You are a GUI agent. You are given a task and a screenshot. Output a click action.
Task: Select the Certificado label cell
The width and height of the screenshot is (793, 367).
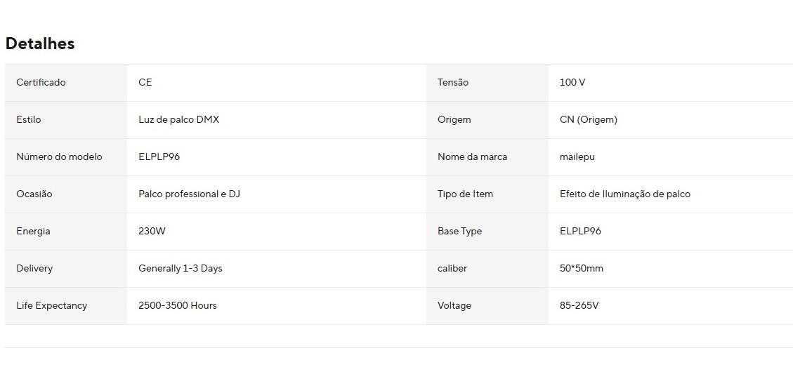point(41,82)
